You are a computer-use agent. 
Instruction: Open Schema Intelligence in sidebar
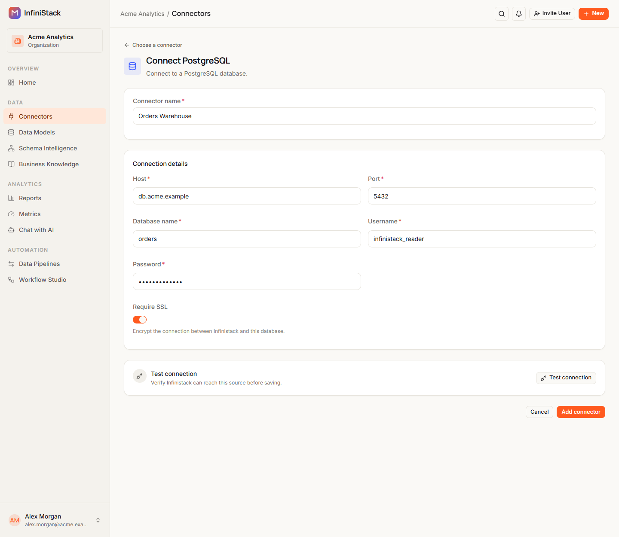pos(55,148)
